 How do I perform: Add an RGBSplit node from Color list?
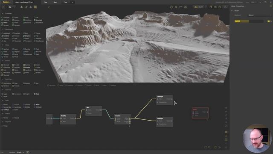coord(38,107)
